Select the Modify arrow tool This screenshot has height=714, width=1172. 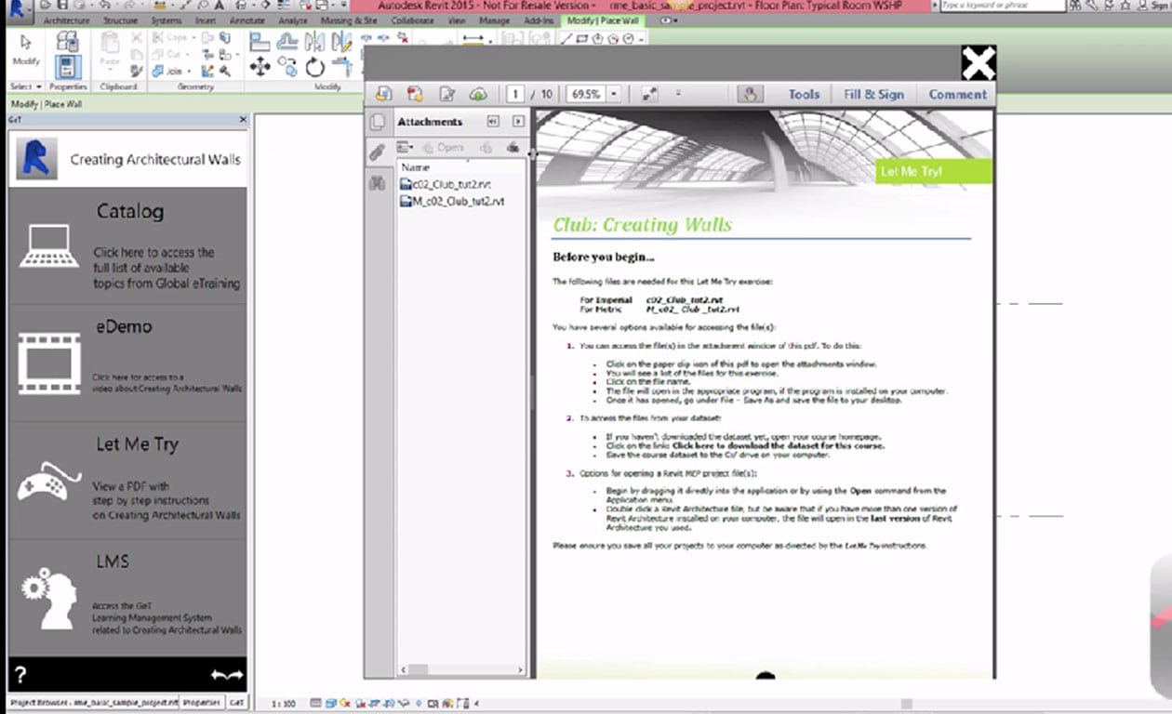(25, 51)
